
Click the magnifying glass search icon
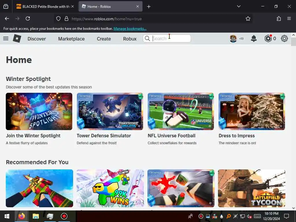tap(147, 38)
